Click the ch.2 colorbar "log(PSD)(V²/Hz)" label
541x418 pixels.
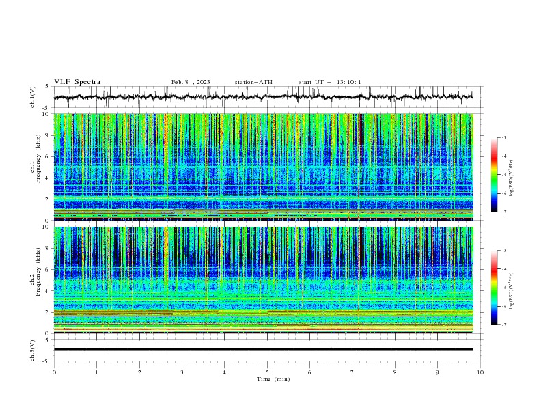coord(512,291)
